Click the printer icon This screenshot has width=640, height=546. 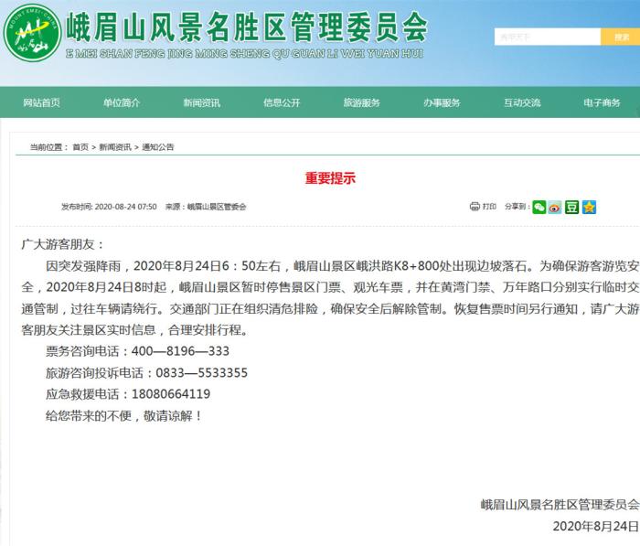point(475,207)
